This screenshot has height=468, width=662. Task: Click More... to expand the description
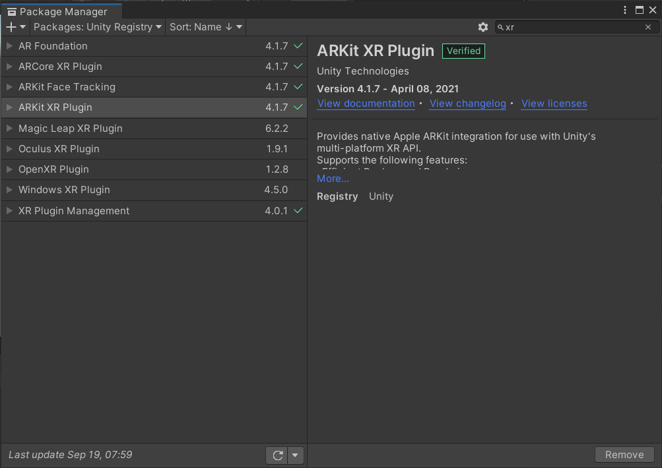[x=333, y=179]
